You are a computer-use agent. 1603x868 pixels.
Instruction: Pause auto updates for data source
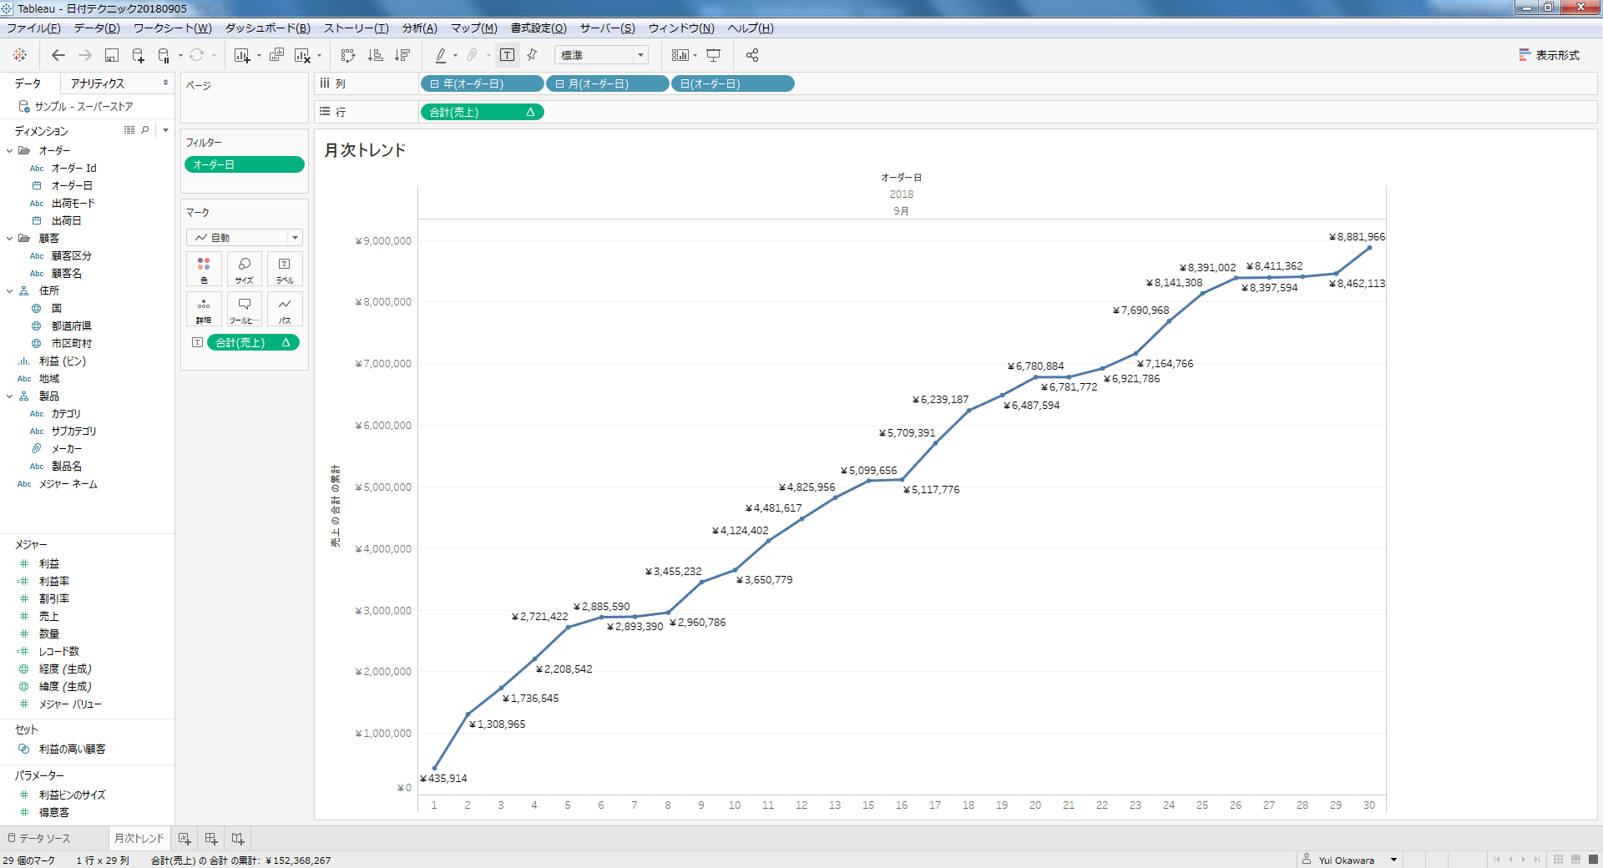164,55
